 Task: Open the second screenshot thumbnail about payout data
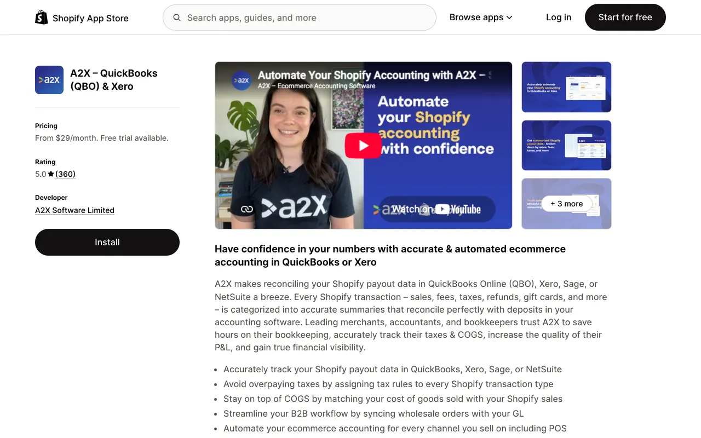tap(566, 145)
